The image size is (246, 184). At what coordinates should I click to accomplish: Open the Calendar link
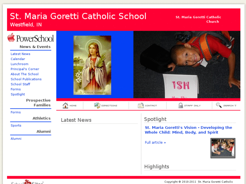(18, 59)
